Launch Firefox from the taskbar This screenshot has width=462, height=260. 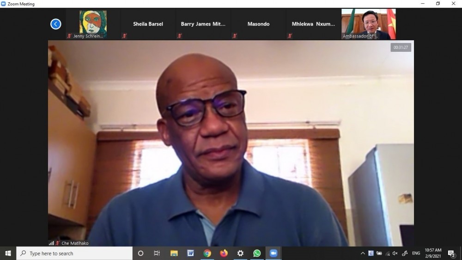coord(224,253)
